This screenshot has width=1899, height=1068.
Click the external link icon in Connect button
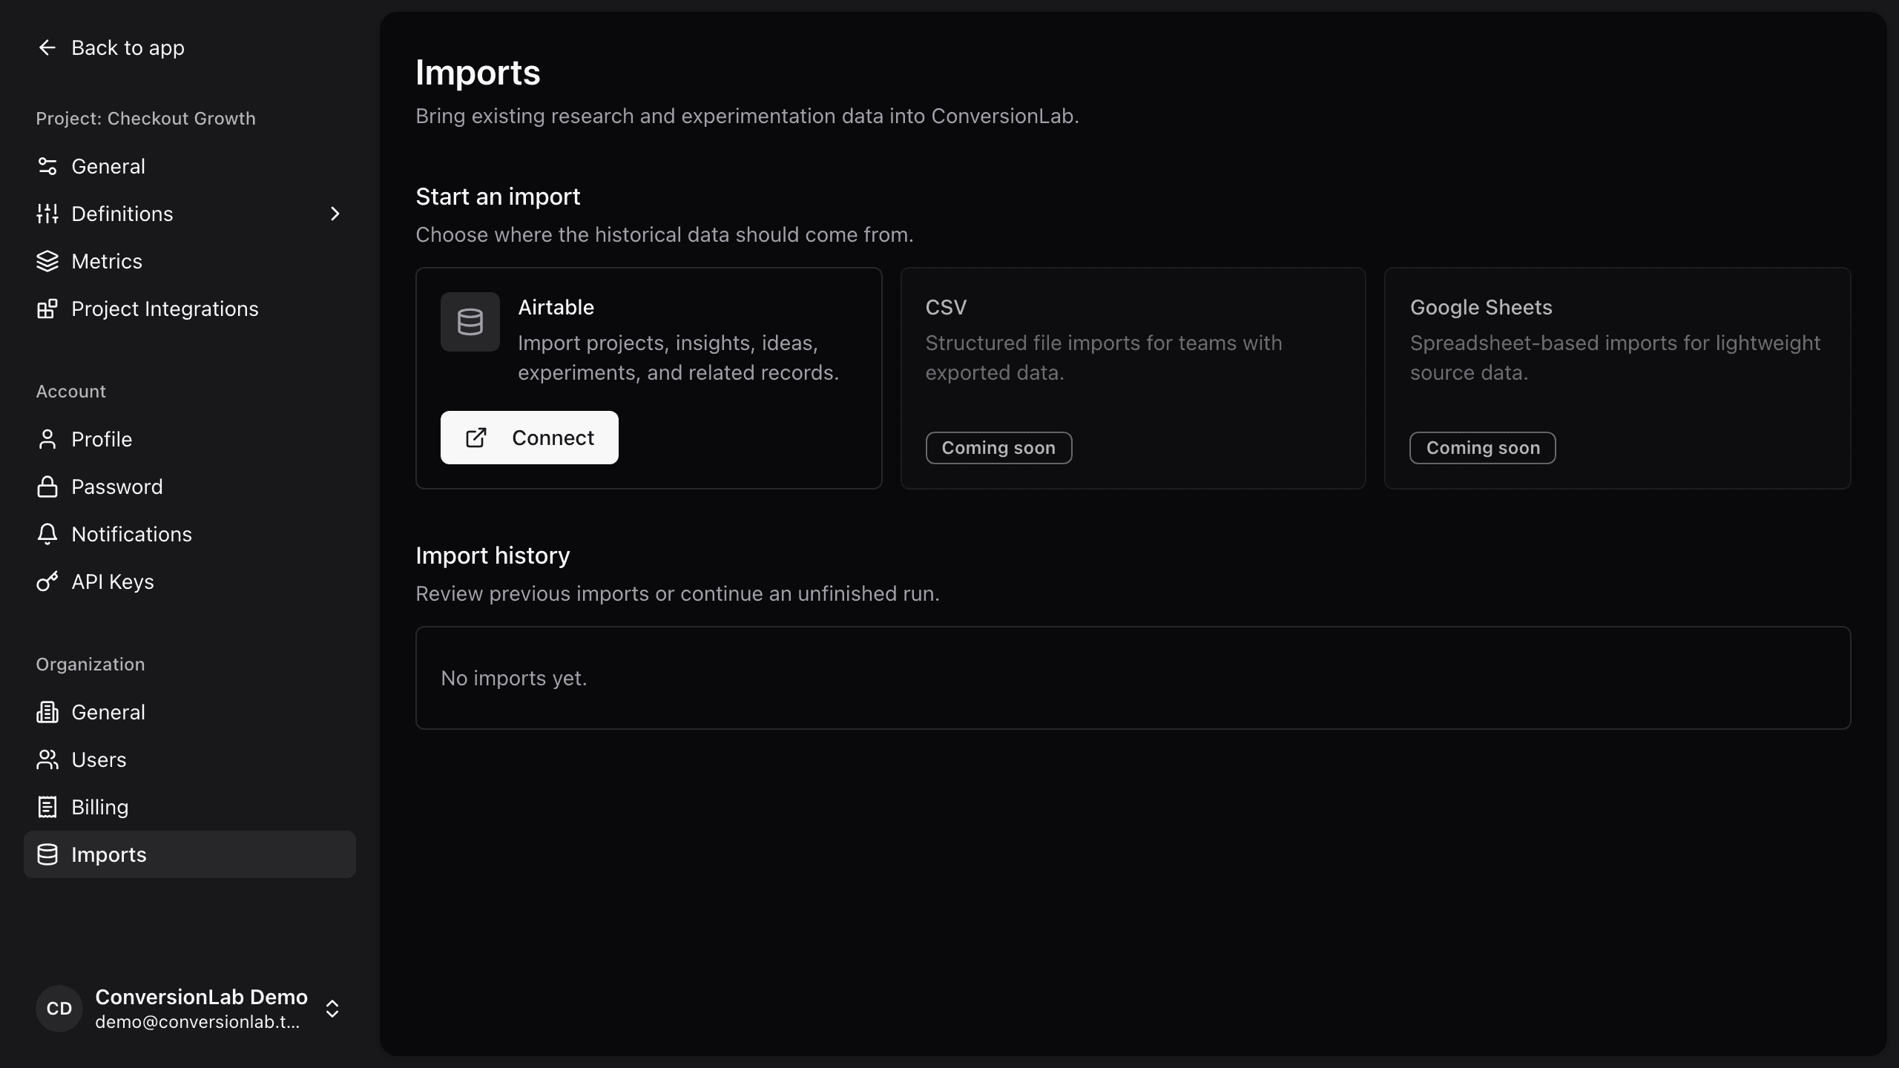pyautogui.click(x=476, y=438)
